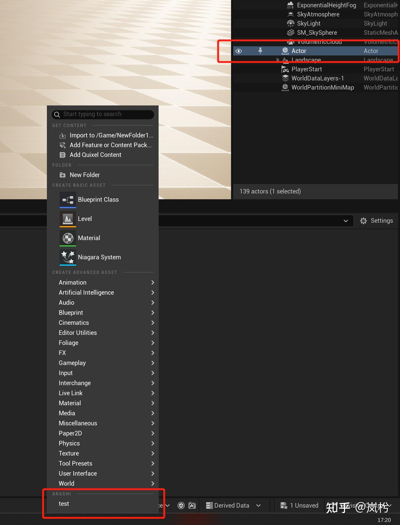Click the PlayerStart actor icon
The image size is (400, 525).
285,69
